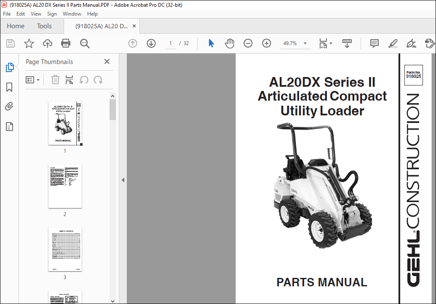The width and height of the screenshot is (436, 304).
Task: Click the Print pages icon in thumbnails panel
Action: tap(69, 80)
